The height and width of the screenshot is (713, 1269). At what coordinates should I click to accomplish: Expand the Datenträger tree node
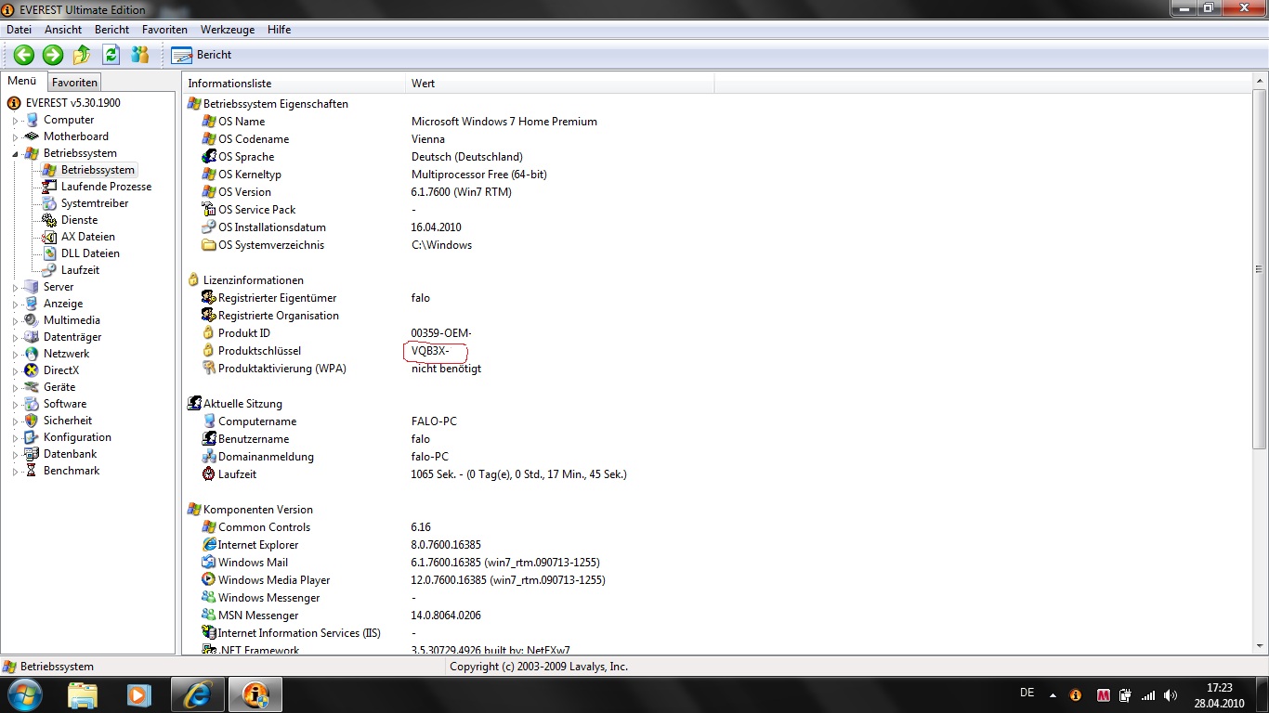coord(15,338)
